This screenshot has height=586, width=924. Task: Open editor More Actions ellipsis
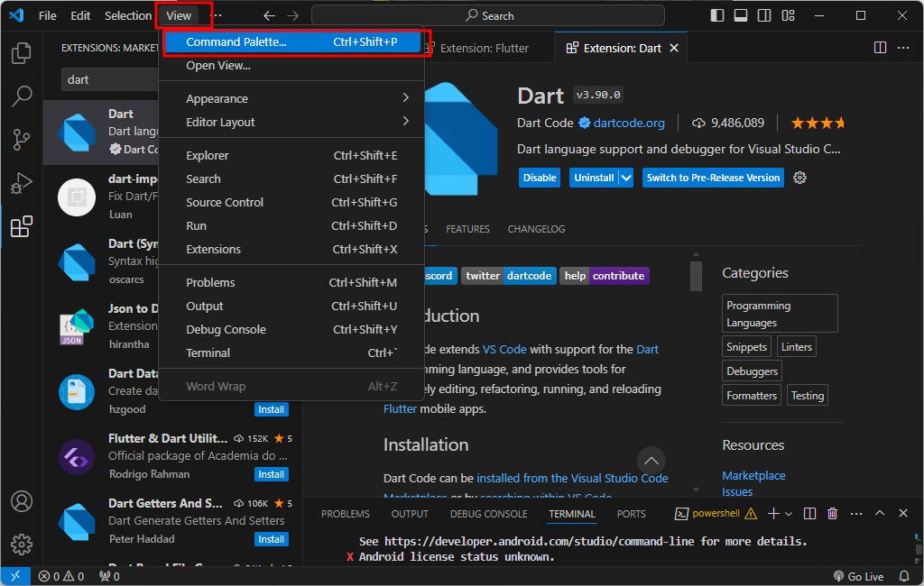pos(903,48)
